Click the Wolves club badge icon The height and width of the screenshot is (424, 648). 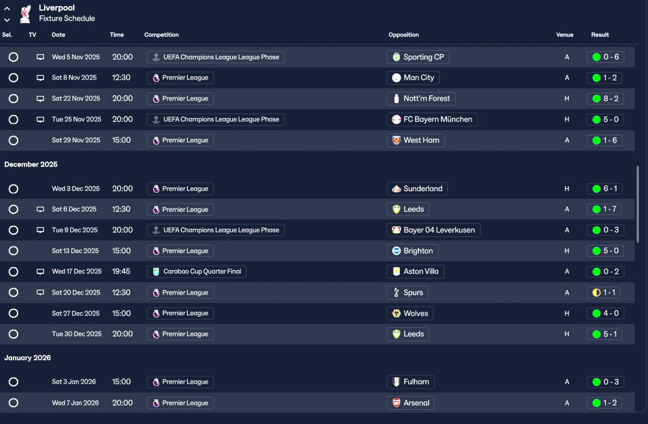coord(396,314)
